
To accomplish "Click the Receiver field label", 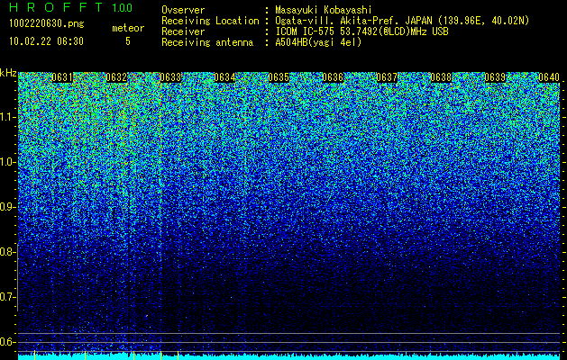I will coord(183,31).
